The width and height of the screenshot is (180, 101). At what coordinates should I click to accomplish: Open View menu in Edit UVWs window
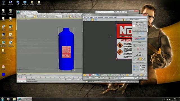pos(115,17)
